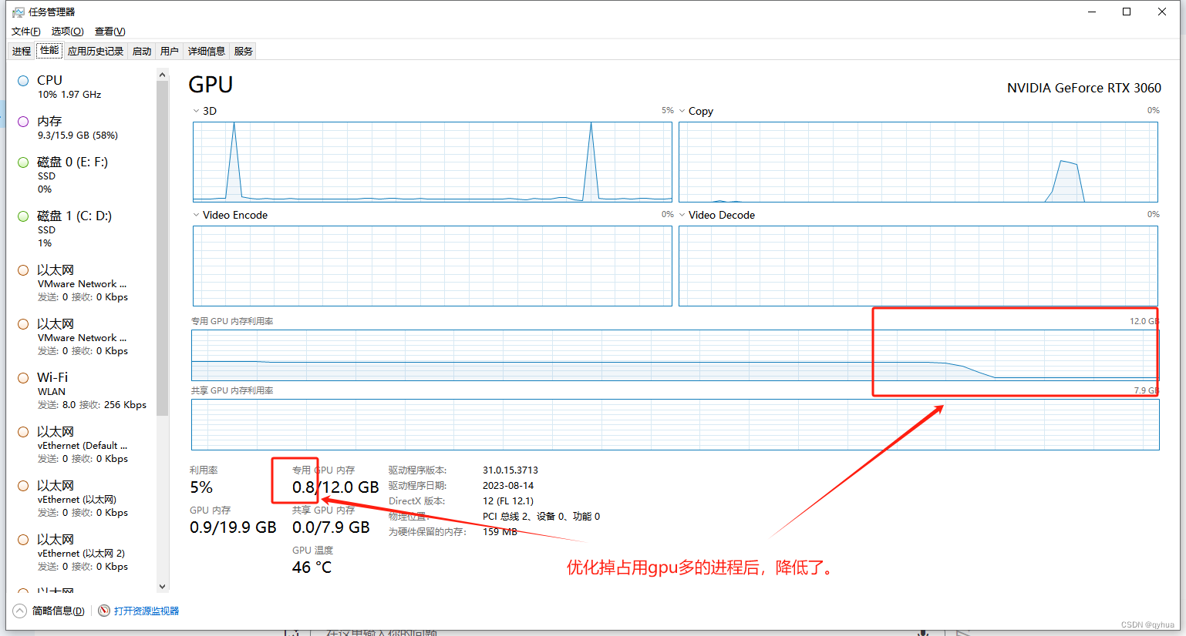Click the sidebar scrollbar down arrow
The image size is (1186, 636).
click(162, 586)
